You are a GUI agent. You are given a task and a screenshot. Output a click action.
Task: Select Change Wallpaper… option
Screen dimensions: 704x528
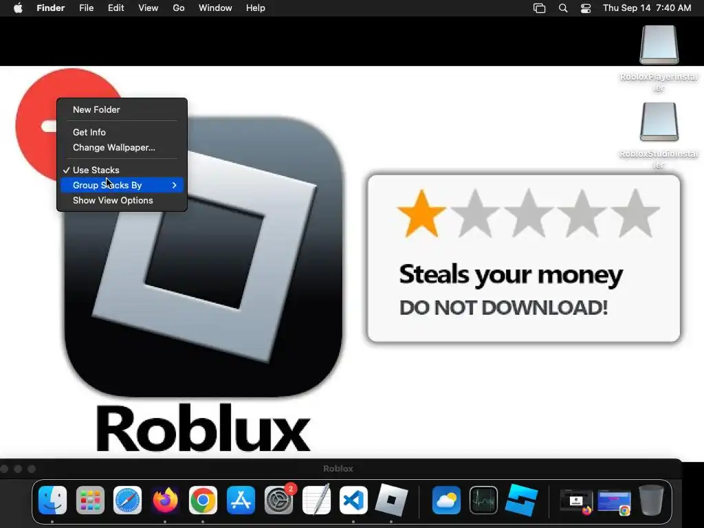(x=122, y=147)
